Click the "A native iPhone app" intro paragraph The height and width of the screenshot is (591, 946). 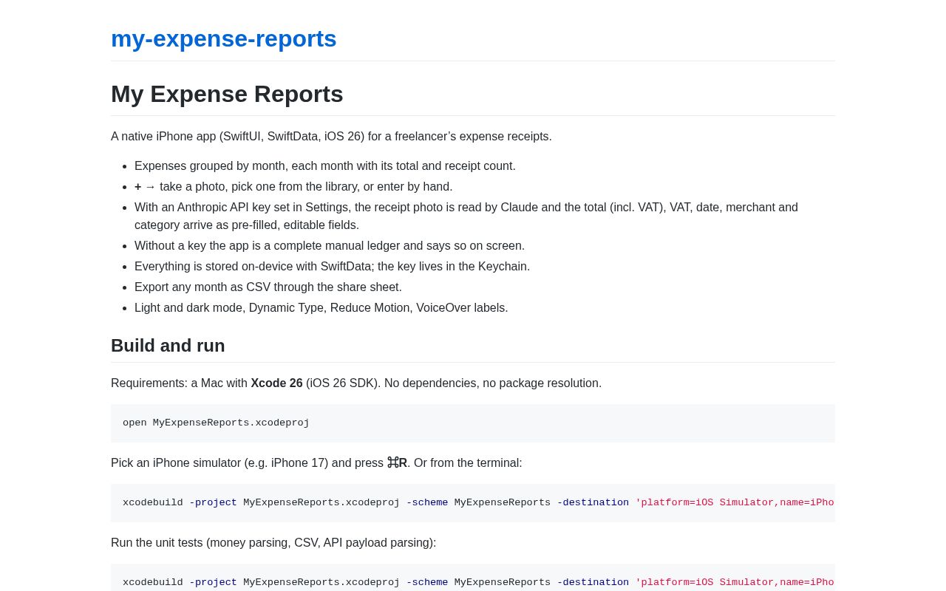click(331, 137)
